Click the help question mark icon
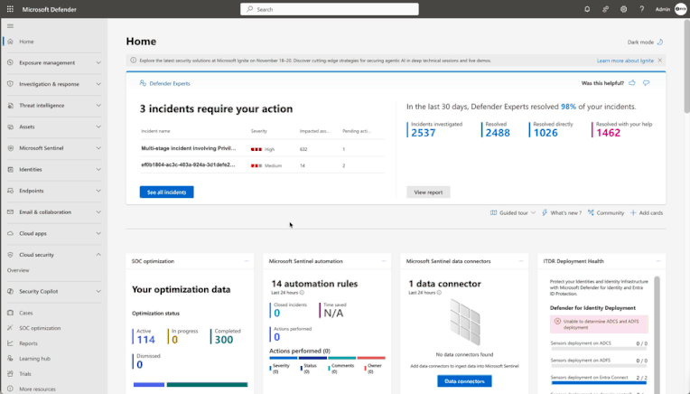 click(x=641, y=9)
